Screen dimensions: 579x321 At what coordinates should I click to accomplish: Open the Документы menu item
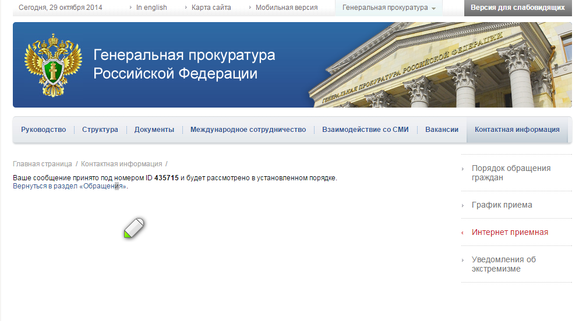click(154, 130)
